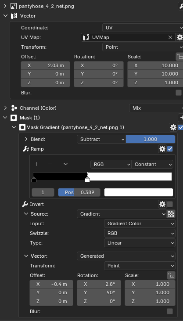Click the Mask Gradient layer icon

[22, 127]
